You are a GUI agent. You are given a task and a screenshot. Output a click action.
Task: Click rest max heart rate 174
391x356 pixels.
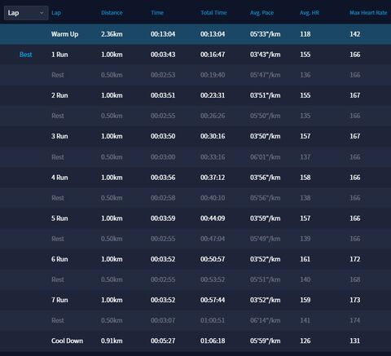coord(355,320)
